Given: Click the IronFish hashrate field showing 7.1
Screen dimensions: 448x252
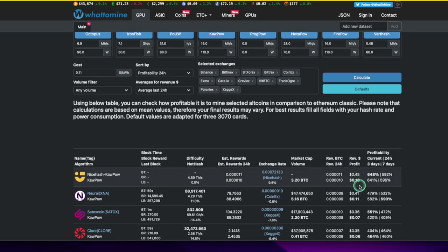Looking at the screenshot, I should pos(129,43).
